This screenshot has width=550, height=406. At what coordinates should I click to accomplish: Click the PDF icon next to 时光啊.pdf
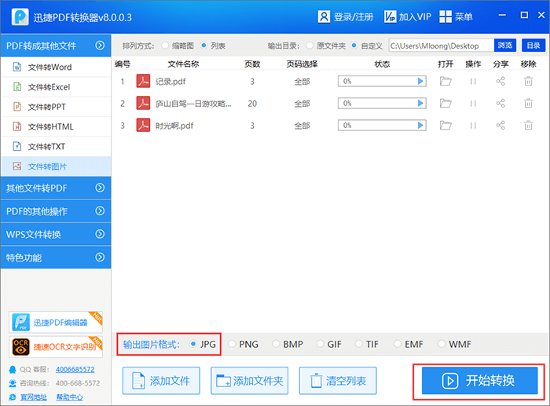pos(143,125)
